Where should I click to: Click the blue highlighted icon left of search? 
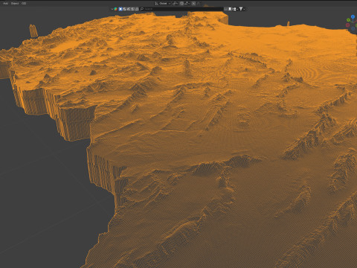coord(120,9)
